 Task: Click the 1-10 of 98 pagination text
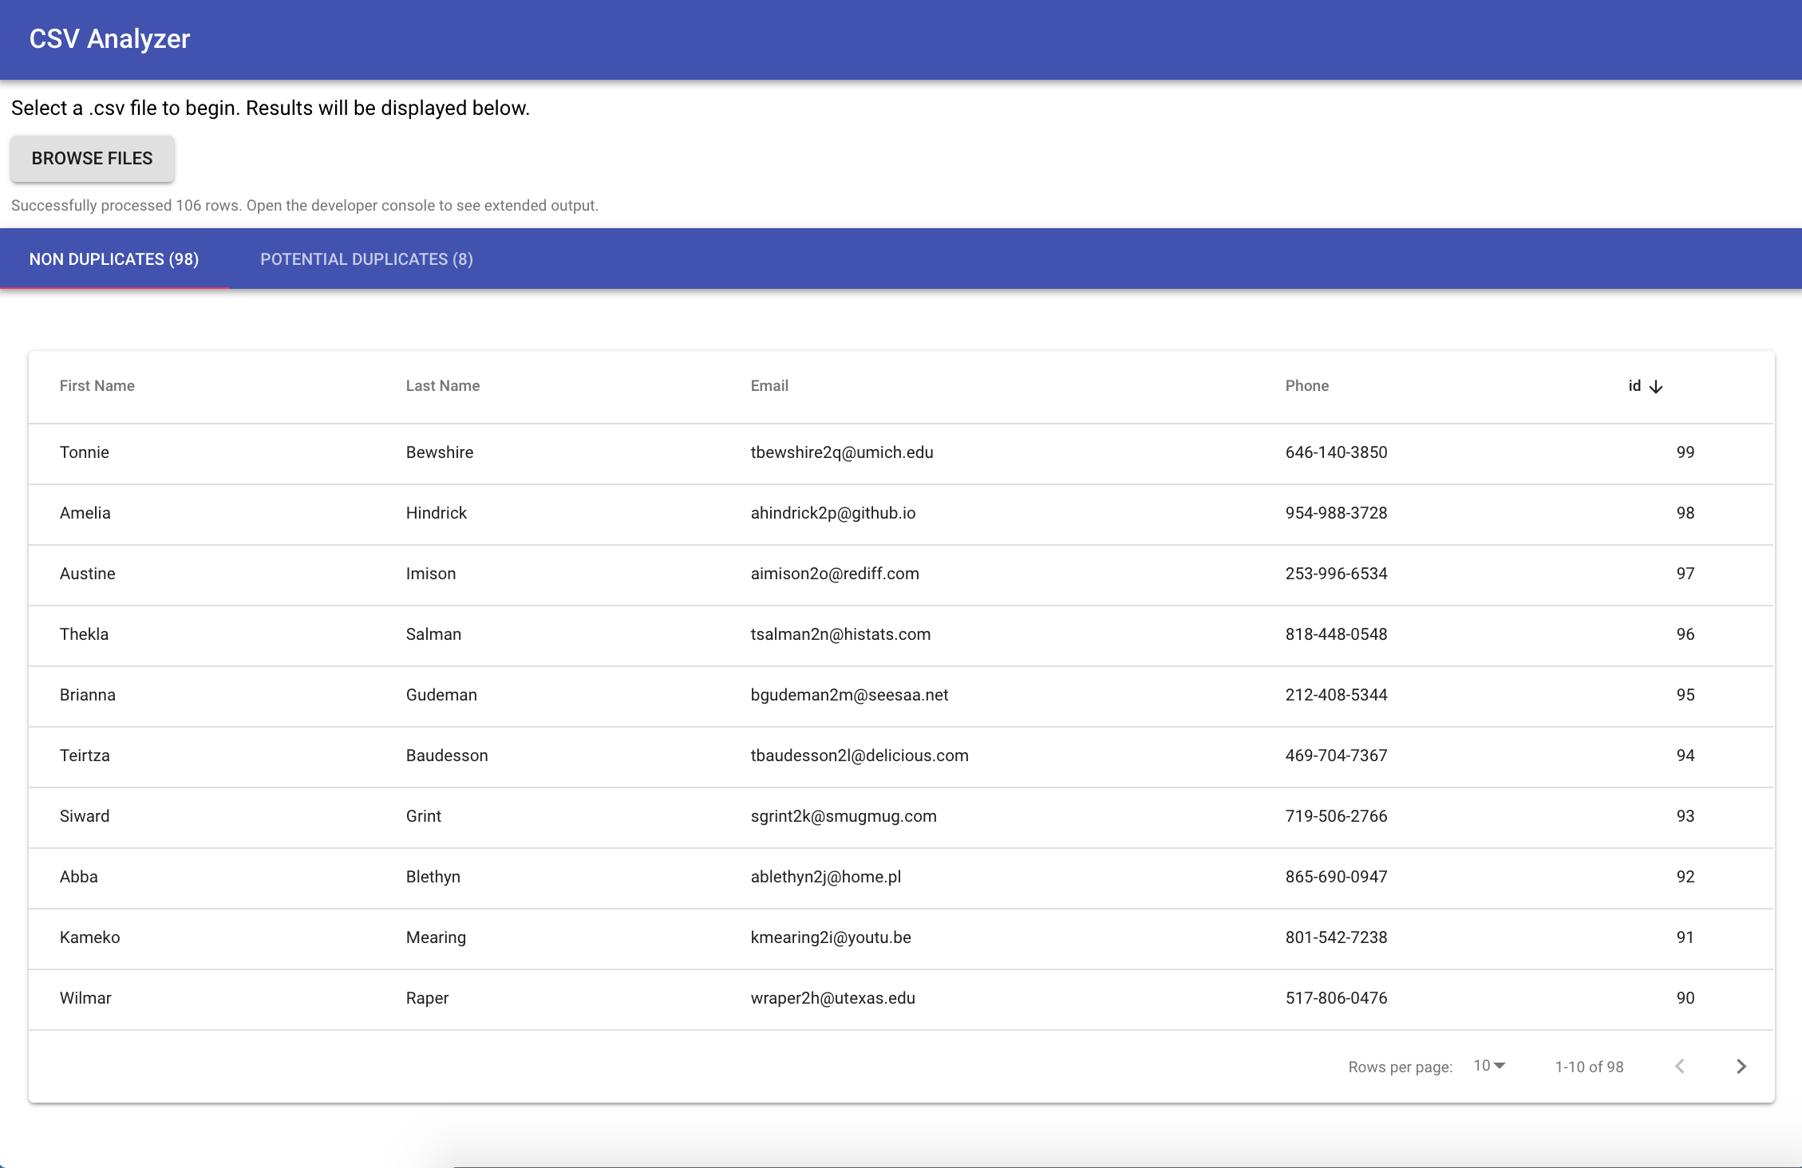1589,1067
